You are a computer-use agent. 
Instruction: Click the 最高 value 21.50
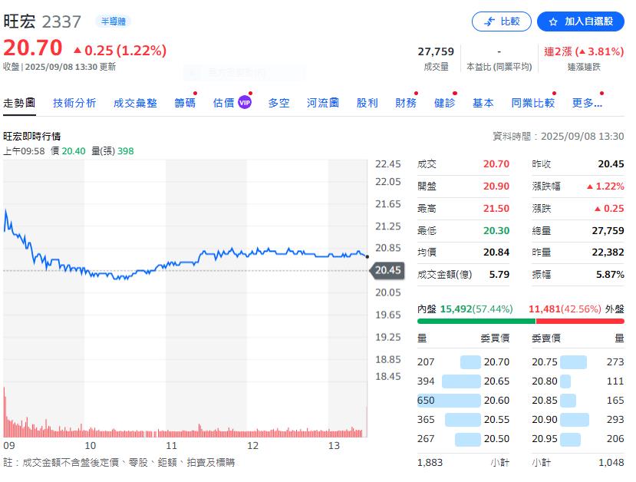[496, 209]
